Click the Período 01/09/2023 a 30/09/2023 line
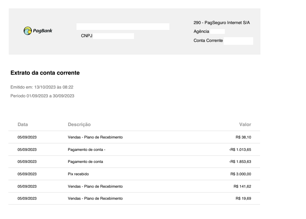306x219 pixels. tap(42, 96)
